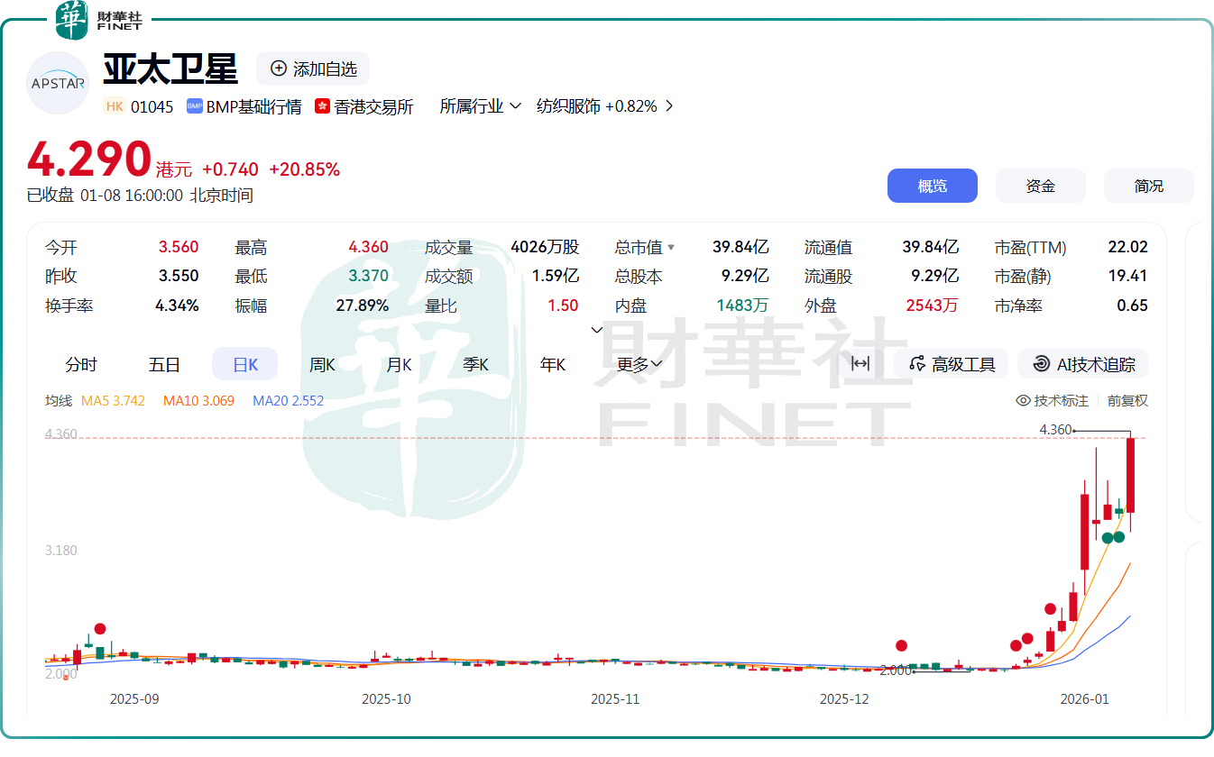Open 高级工具 advanced tools
1214x757 pixels.
[x=952, y=364]
